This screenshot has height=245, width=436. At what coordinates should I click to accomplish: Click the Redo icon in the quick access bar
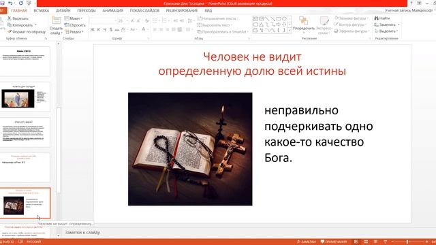(x=20, y=3)
